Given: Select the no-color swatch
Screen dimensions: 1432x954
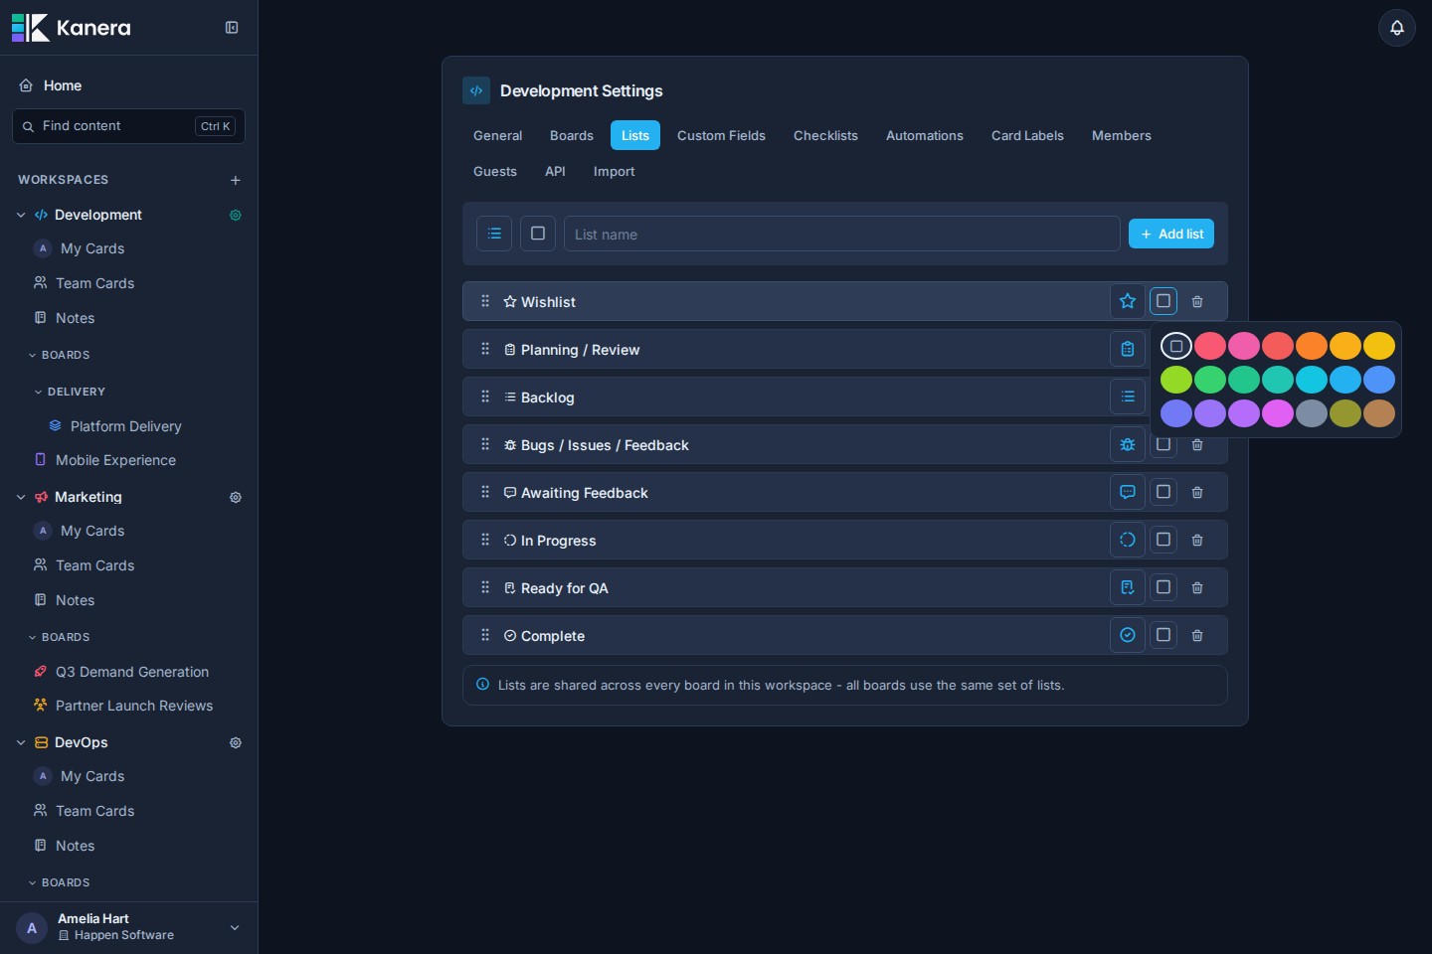Looking at the screenshot, I should [1176, 346].
